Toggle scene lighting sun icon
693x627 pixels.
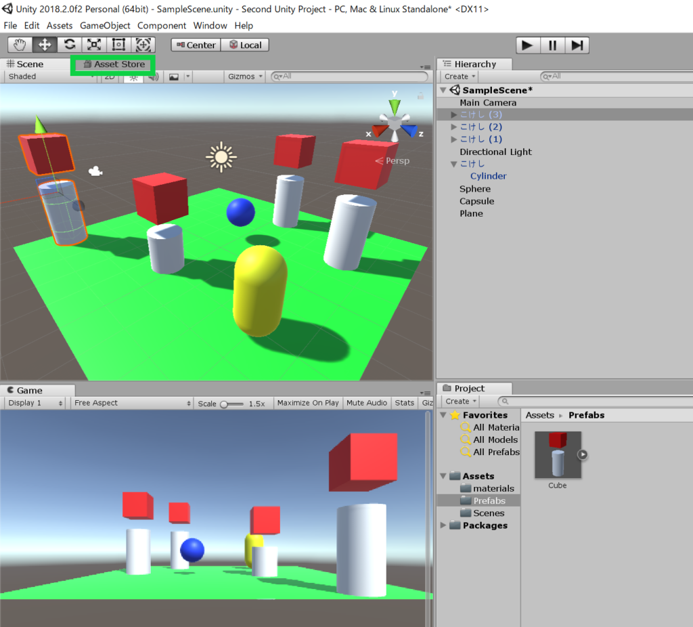pos(133,77)
